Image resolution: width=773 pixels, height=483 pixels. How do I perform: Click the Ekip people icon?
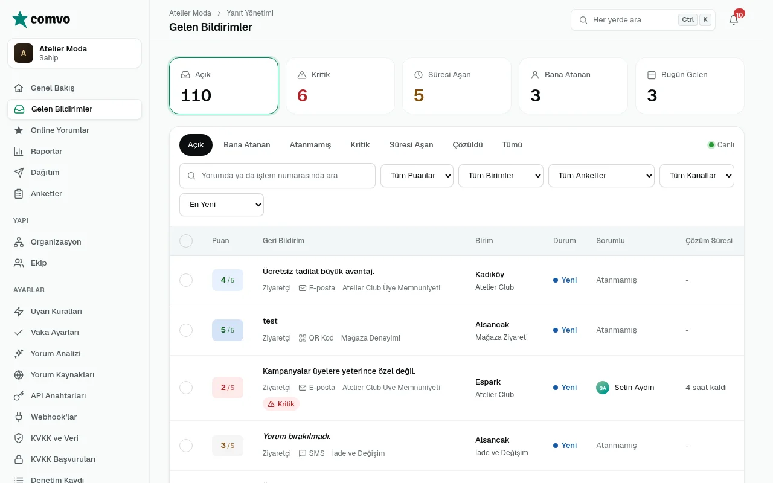click(19, 263)
